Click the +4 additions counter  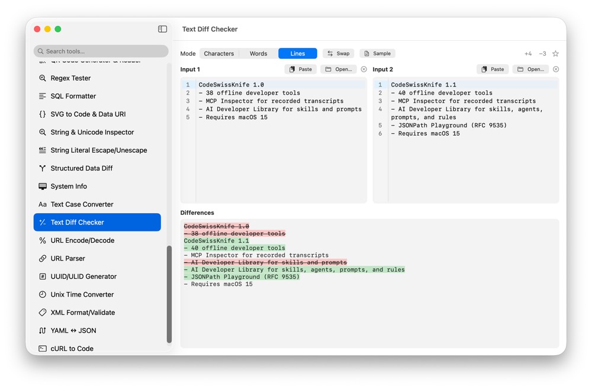(x=528, y=54)
